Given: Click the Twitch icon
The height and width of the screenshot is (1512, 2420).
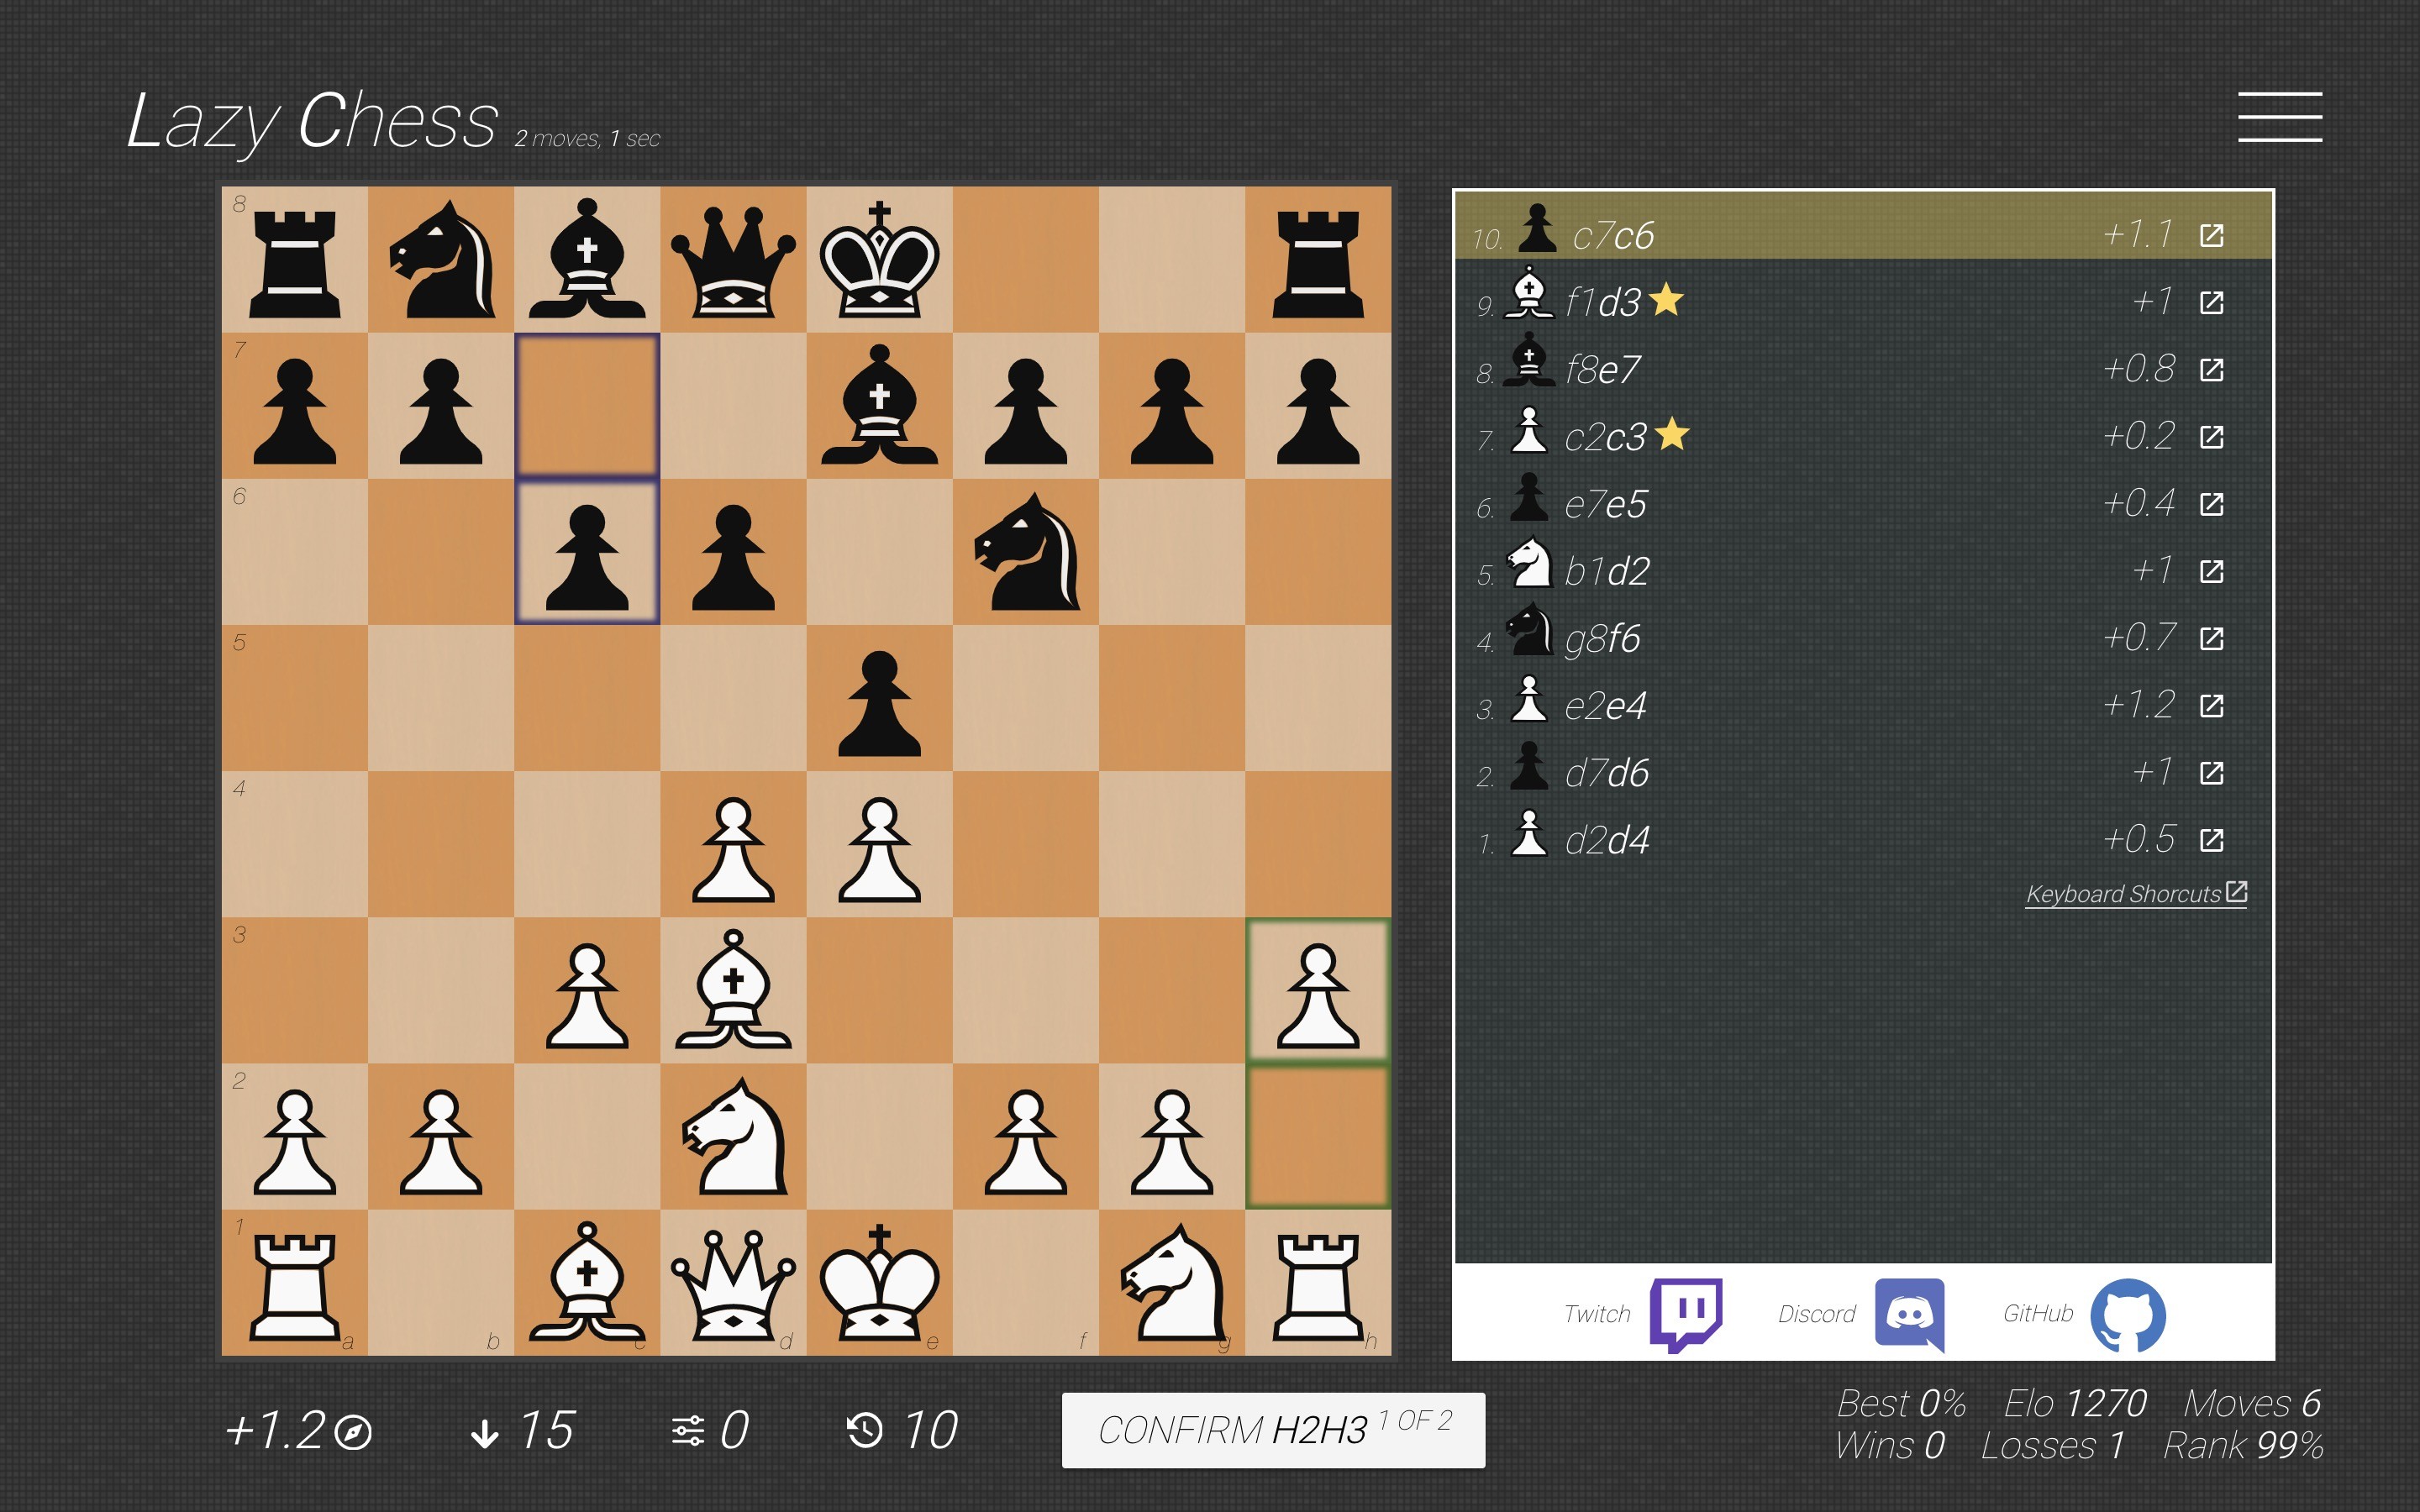Looking at the screenshot, I should (1687, 1315).
